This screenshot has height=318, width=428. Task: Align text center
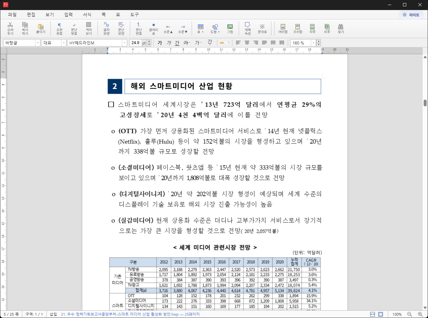247,43
